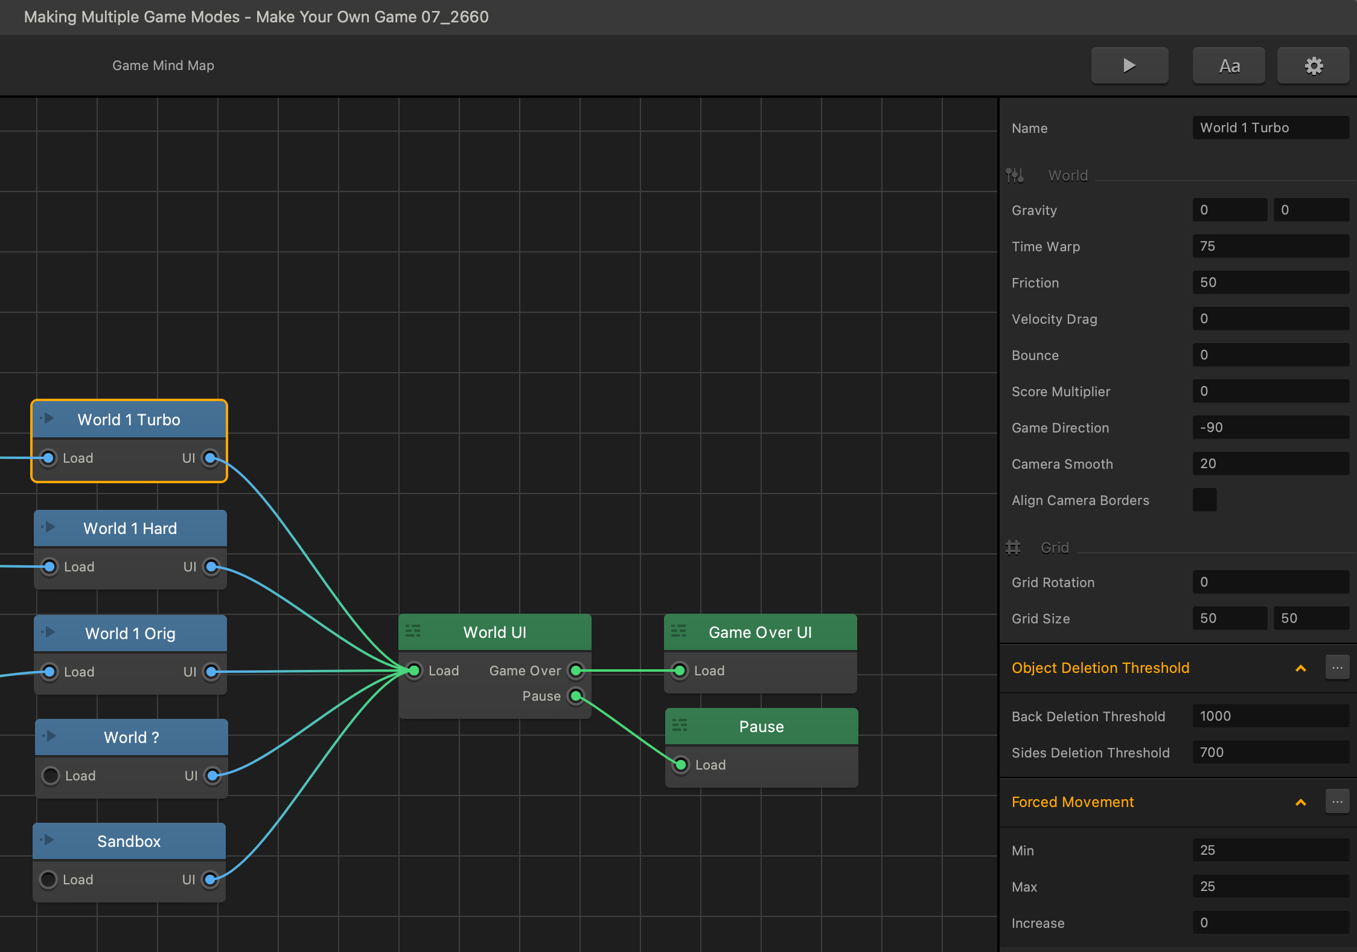Click World UI Load input port
Image resolution: width=1357 pixels, height=952 pixels.
(414, 671)
